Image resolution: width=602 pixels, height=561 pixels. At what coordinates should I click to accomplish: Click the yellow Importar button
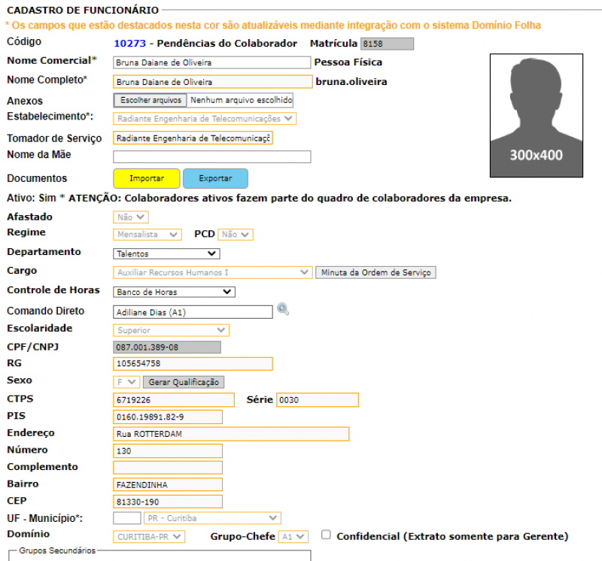click(x=147, y=178)
